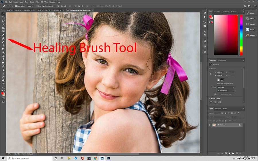The image size is (258, 161).
Task: Toggle lock position in Layers panel
Action: (220, 121)
